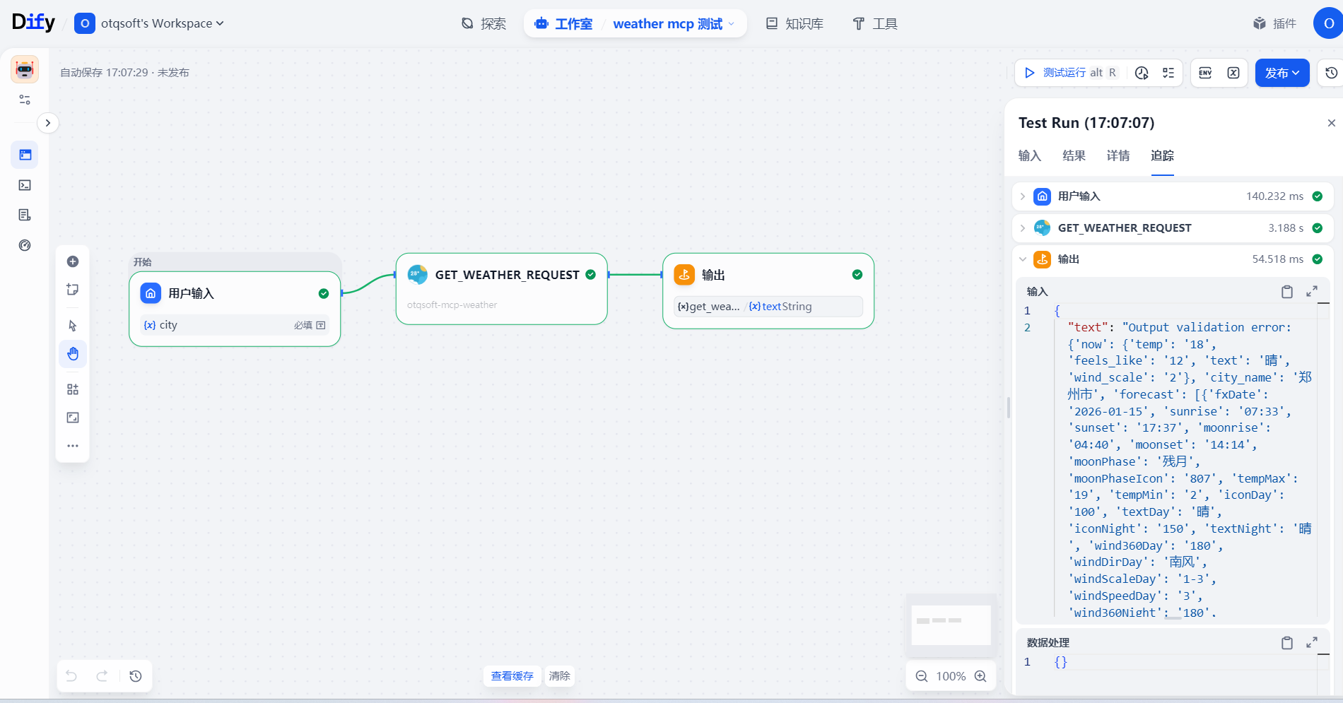This screenshot has height=703, width=1343.
Task: Click the Test Run panel drag handle
Action: (x=1008, y=408)
